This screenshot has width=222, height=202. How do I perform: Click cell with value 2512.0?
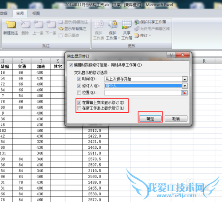(x=95, y=131)
